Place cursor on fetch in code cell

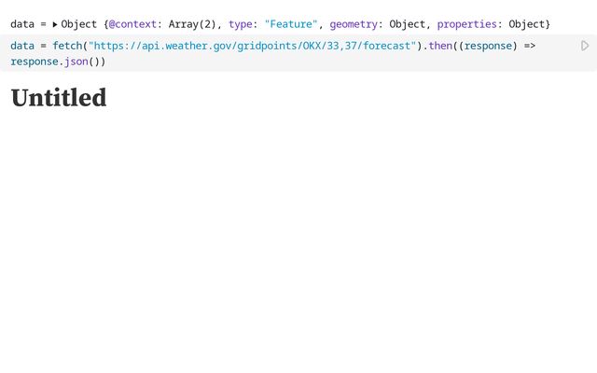[67, 46]
